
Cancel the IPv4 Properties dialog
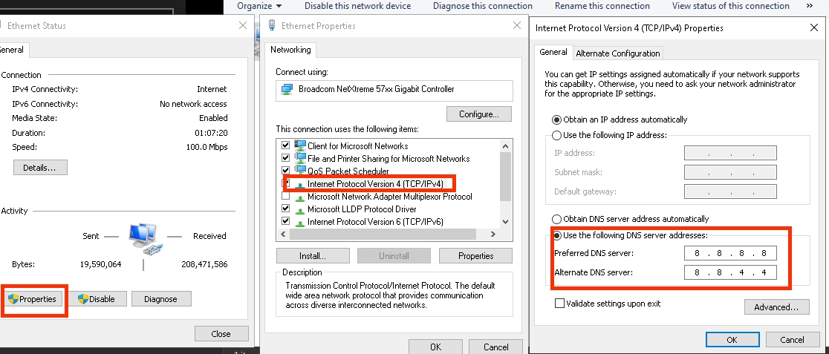[x=792, y=340]
